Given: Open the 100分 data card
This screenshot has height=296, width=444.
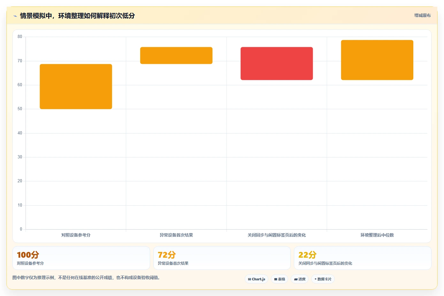Looking at the screenshot, I should [x=81, y=258].
